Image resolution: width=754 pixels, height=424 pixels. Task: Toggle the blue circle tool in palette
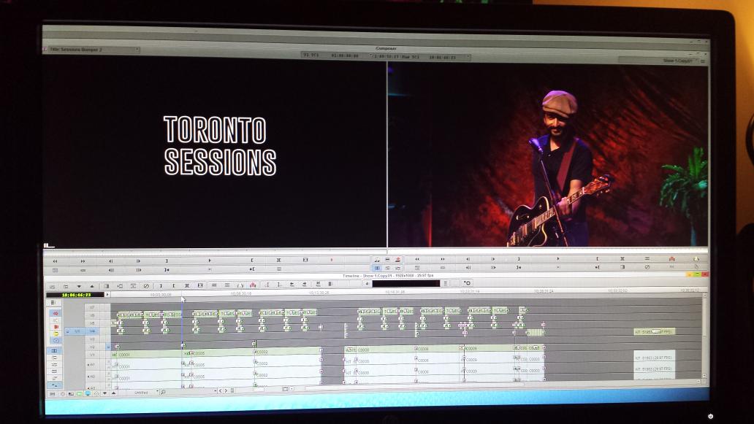tap(56, 341)
